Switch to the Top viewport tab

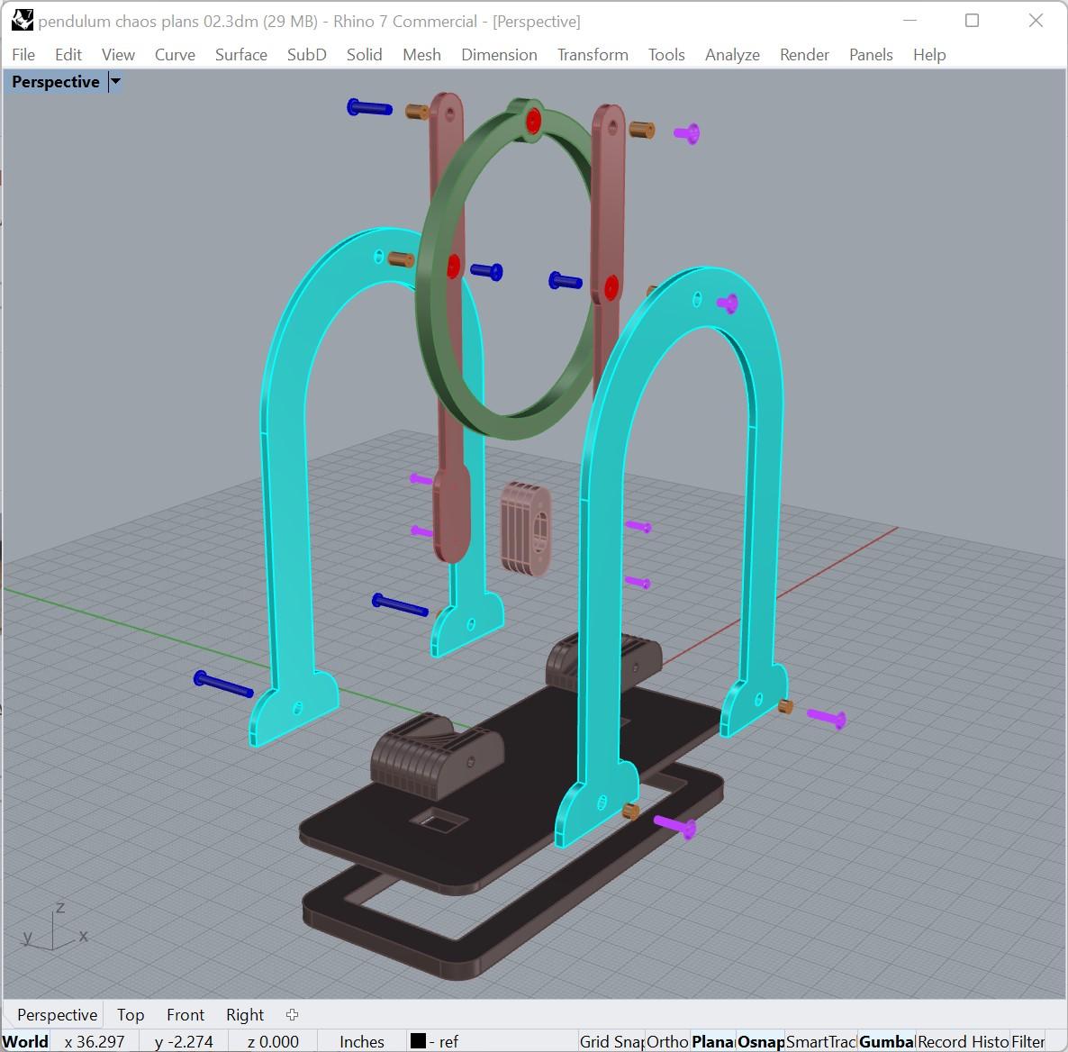tap(130, 1014)
